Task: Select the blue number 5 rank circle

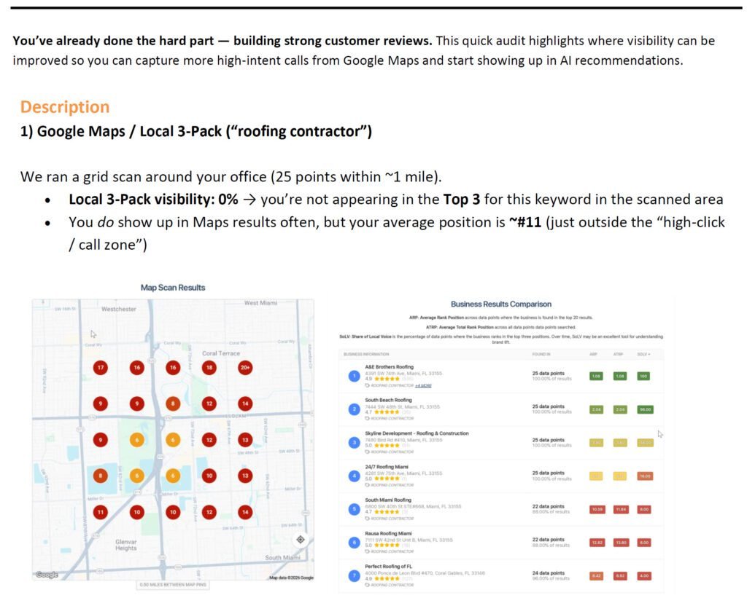Action: [x=354, y=509]
